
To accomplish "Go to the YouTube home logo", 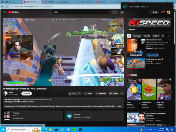I will click(13, 12).
